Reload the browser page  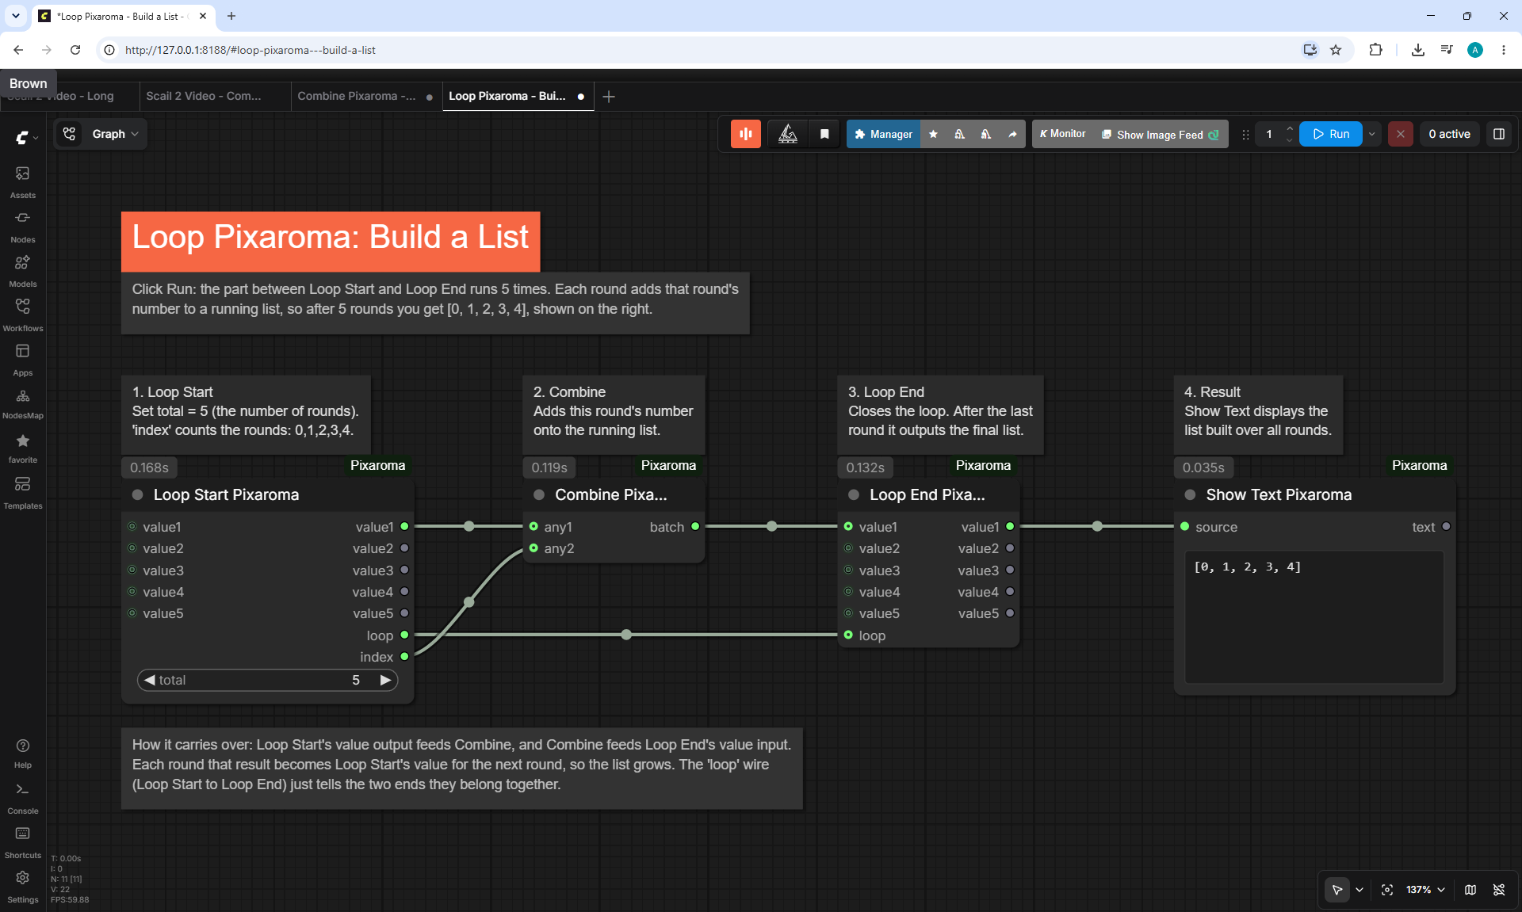point(75,50)
